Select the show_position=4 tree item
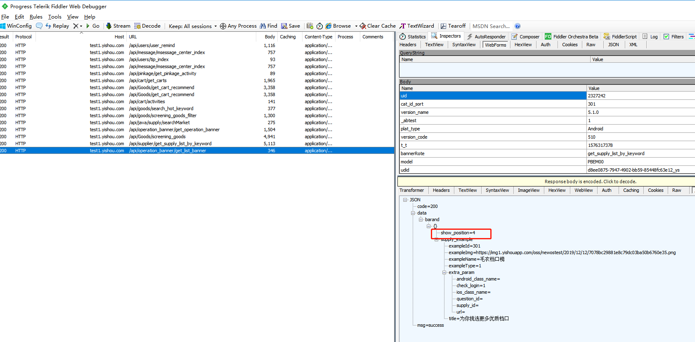The height and width of the screenshot is (342, 695). [x=458, y=233]
